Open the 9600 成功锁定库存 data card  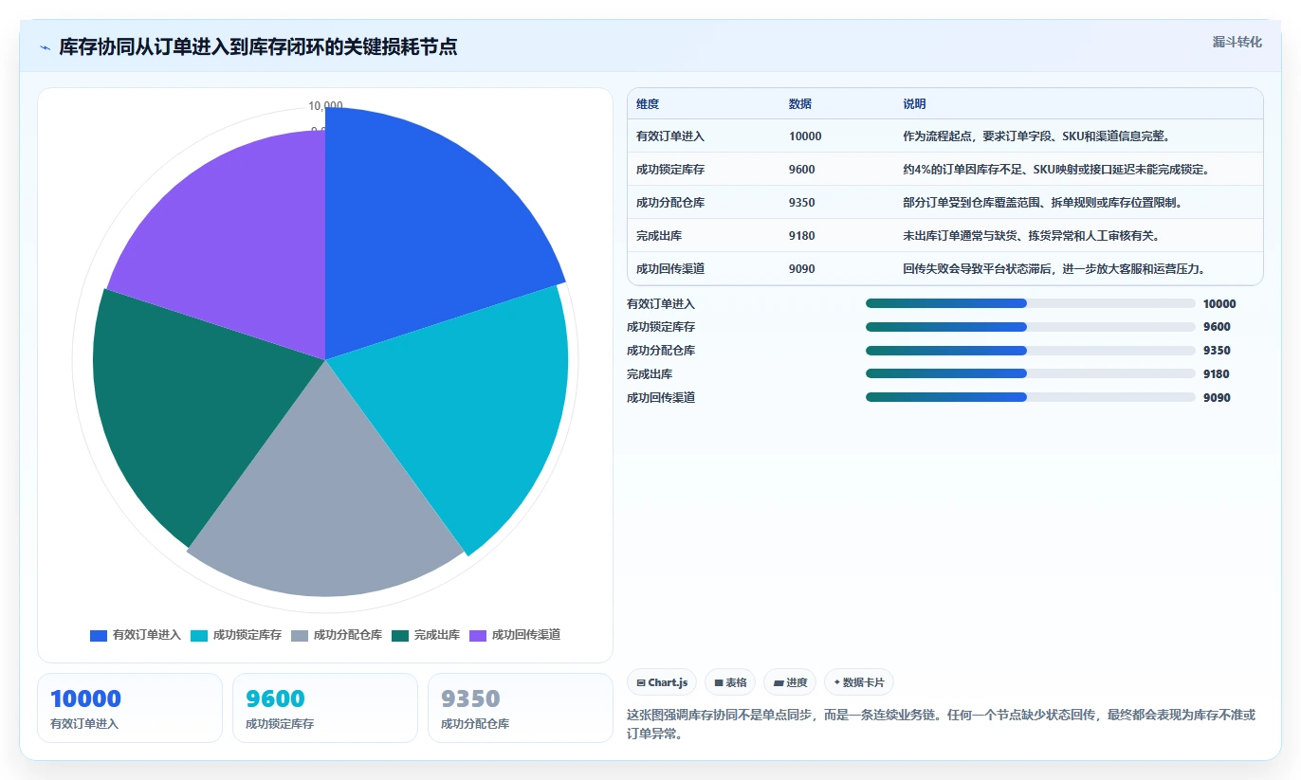click(x=325, y=708)
